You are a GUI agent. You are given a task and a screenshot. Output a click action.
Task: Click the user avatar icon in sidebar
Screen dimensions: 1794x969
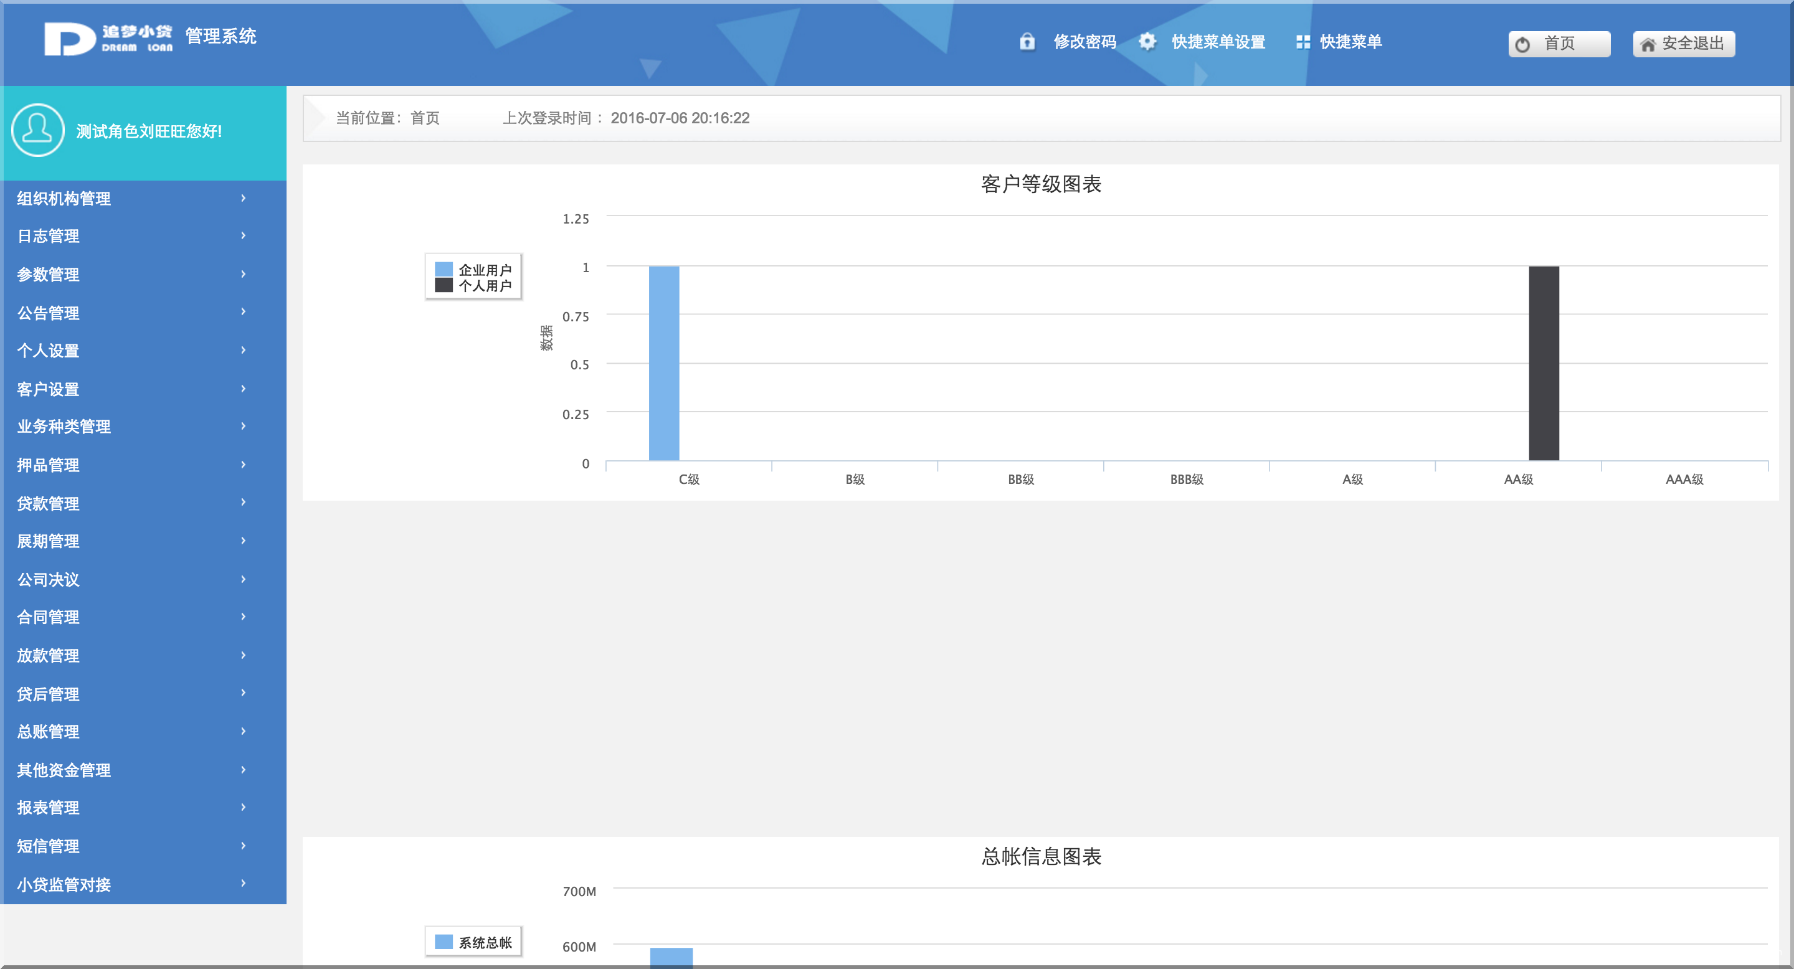click(37, 130)
